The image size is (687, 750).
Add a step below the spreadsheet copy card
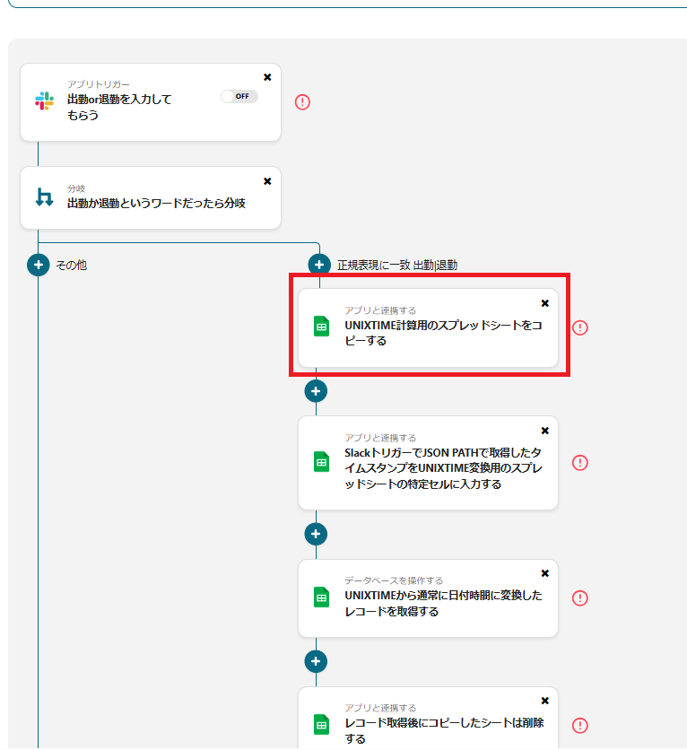(316, 391)
